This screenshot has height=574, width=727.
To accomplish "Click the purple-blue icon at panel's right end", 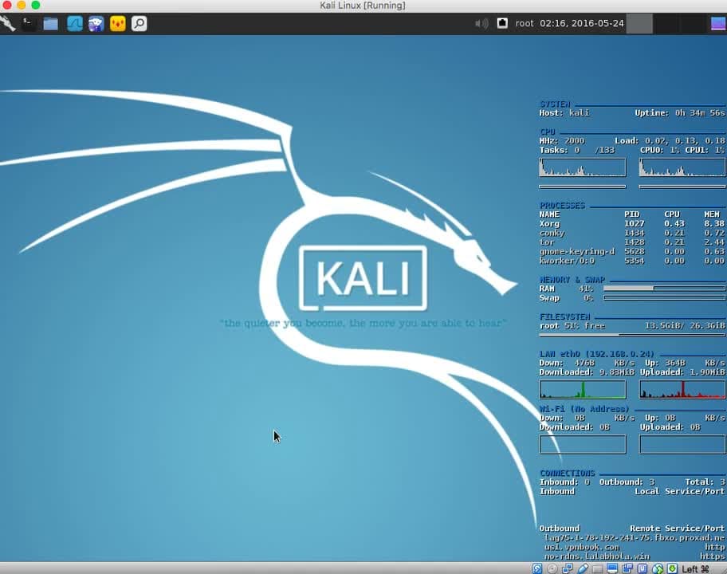I will [719, 23].
